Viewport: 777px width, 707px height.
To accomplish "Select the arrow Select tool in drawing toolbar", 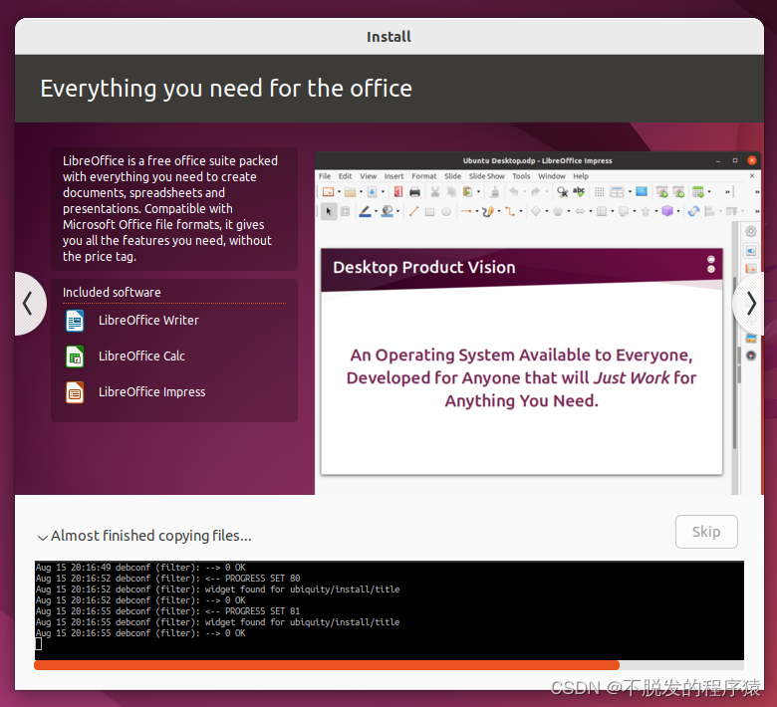I will 328,211.
